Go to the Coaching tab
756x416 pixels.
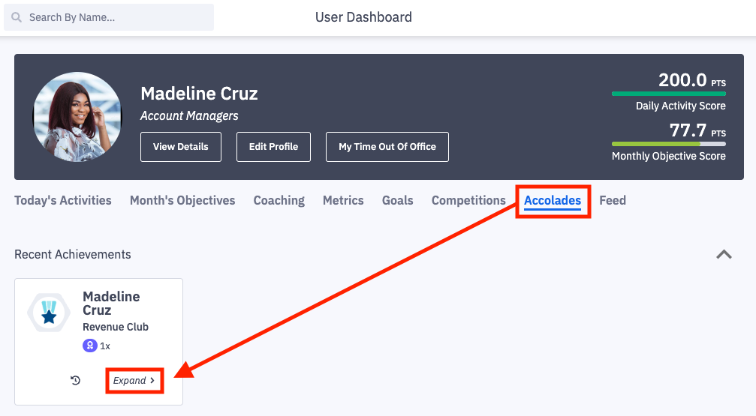tap(279, 201)
